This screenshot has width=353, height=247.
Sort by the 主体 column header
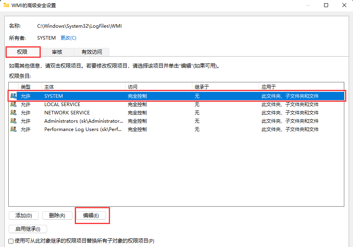coord(83,87)
